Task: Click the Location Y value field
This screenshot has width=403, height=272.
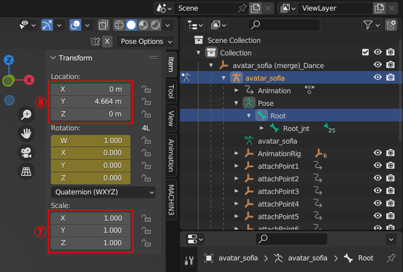Action: [x=91, y=101]
